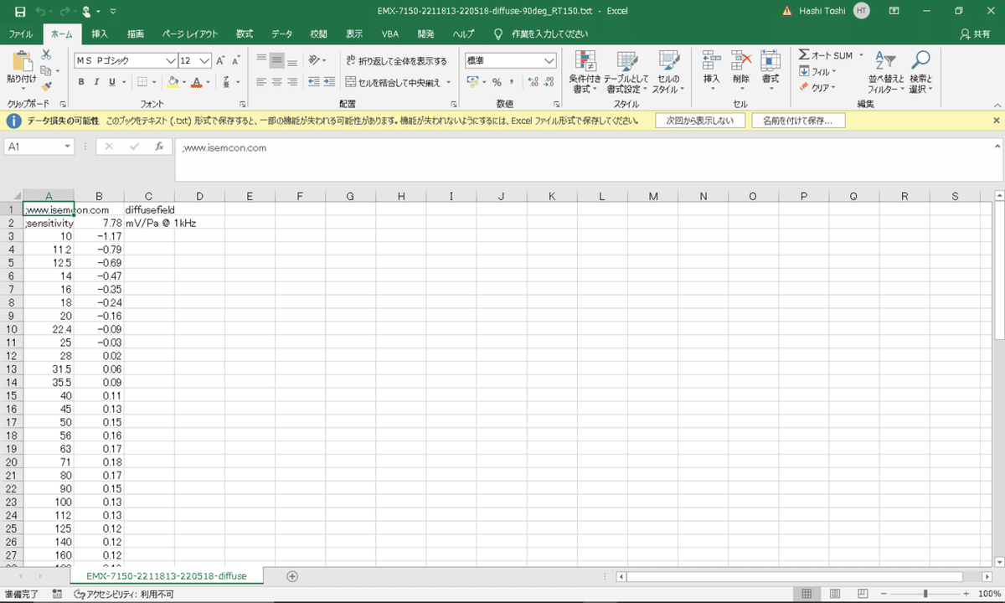Expand the Name Box dropdown arrow
Viewport: 1005px width, 603px height.
(68, 147)
